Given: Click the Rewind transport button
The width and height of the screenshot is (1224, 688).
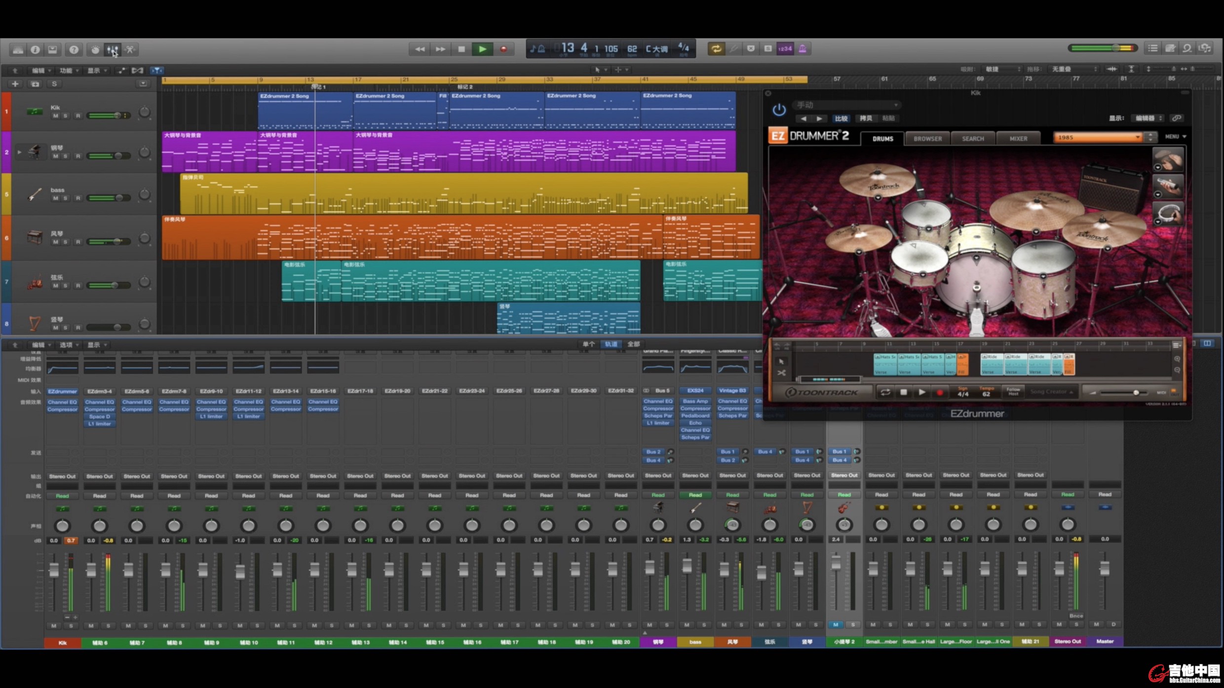Looking at the screenshot, I should [420, 49].
